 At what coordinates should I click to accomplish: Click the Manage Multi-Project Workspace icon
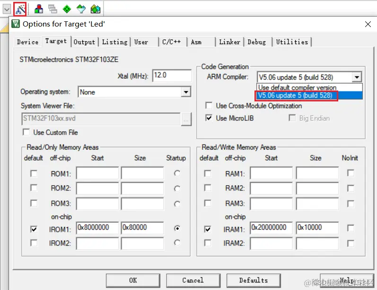[53, 9]
